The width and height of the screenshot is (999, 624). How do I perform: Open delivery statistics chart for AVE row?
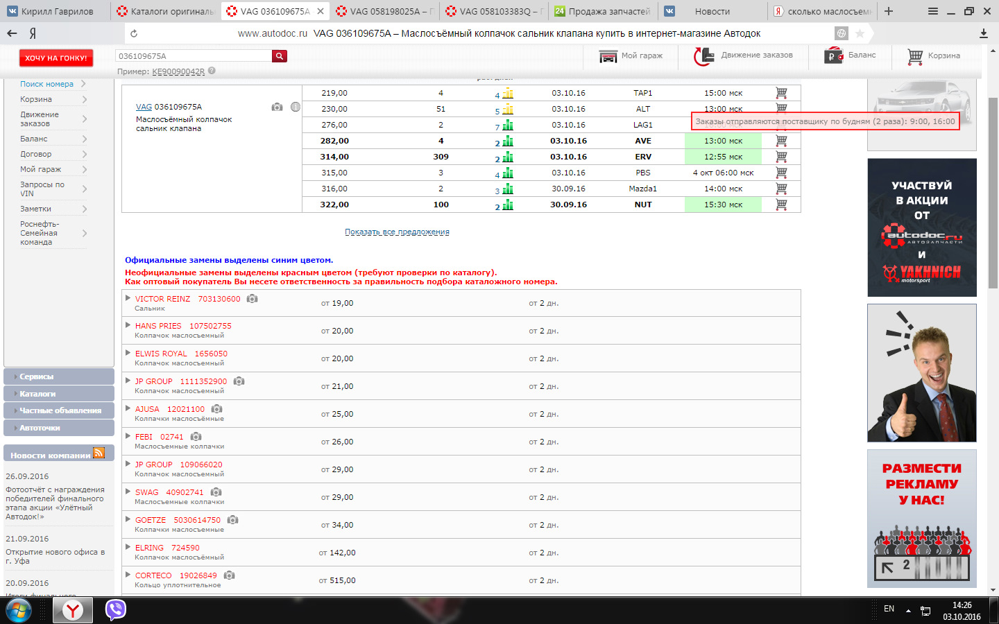pyautogui.click(x=508, y=141)
